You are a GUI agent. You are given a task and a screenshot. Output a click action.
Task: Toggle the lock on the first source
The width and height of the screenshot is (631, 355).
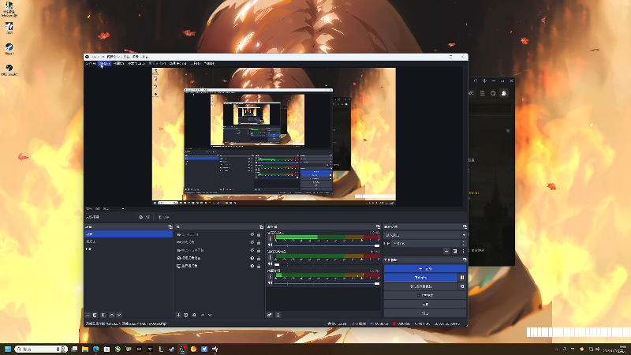click(259, 234)
